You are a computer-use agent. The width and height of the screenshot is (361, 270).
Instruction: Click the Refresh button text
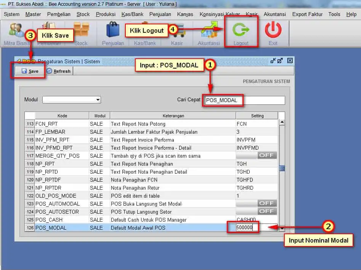pos(62,71)
